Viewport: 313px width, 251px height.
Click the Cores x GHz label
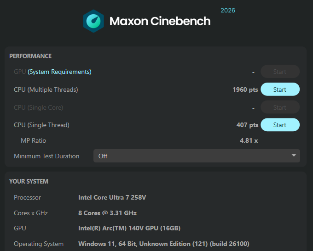[x=31, y=213]
